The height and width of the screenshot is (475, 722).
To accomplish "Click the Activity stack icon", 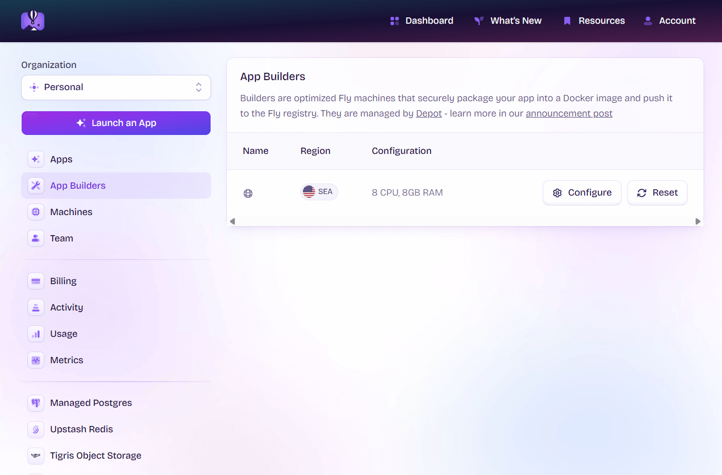I will (36, 307).
